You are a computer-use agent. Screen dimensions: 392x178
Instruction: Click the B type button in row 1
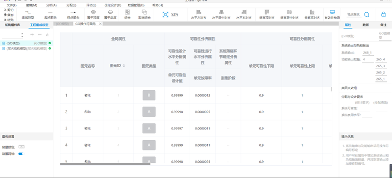point(149,95)
